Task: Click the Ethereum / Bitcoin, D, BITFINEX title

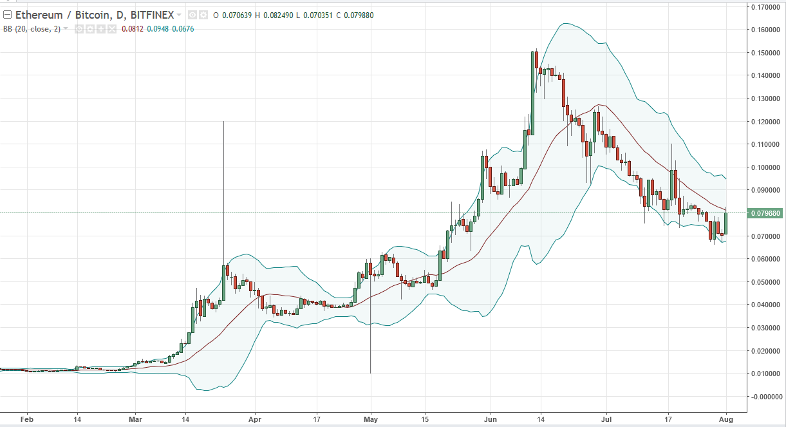Action: pos(95,15)
